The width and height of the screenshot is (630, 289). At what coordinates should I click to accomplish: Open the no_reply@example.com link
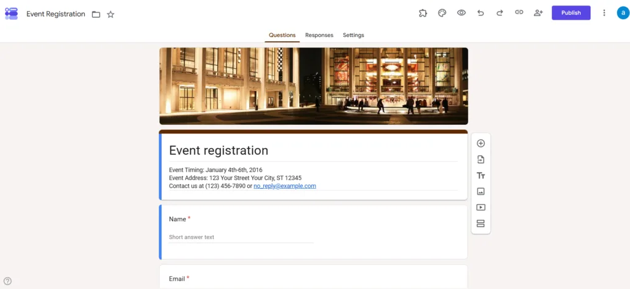(x=285, y=186)
